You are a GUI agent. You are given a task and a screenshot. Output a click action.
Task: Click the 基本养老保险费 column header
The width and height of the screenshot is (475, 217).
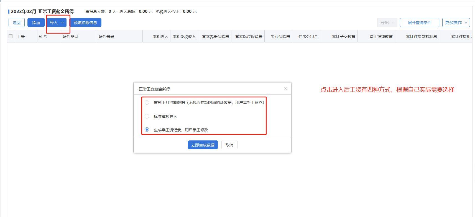coord(215,37)
